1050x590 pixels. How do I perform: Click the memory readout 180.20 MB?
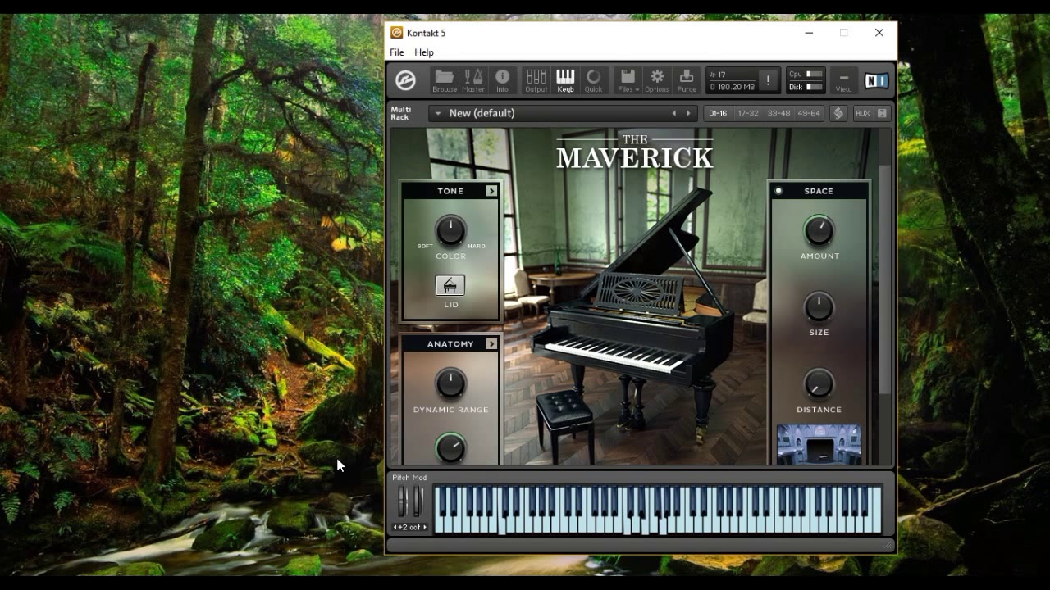pos(733,87)
